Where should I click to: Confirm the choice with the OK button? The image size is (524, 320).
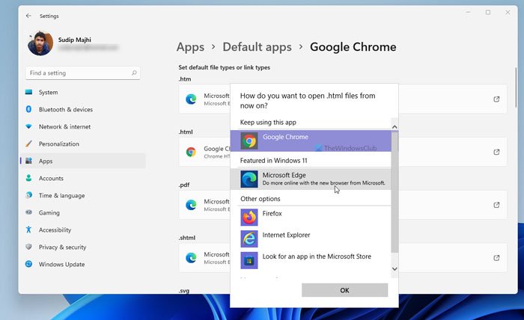point(344,290)
